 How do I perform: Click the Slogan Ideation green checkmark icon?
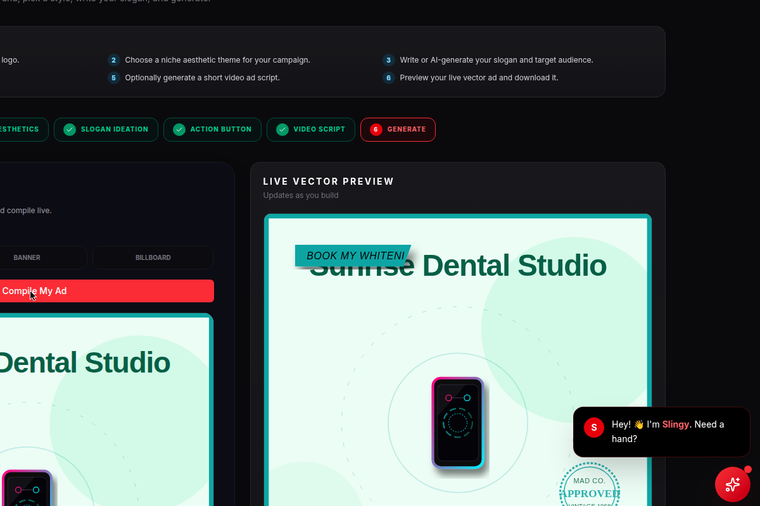tap(70, 130)
